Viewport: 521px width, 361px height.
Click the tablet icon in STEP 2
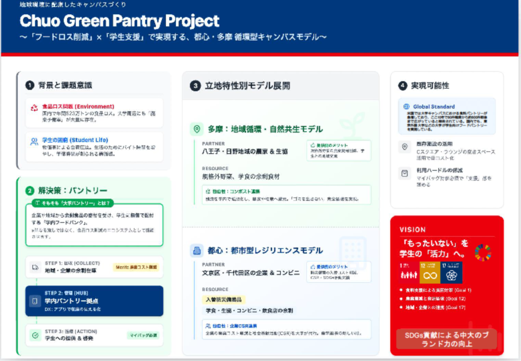[x=35, y=301]
